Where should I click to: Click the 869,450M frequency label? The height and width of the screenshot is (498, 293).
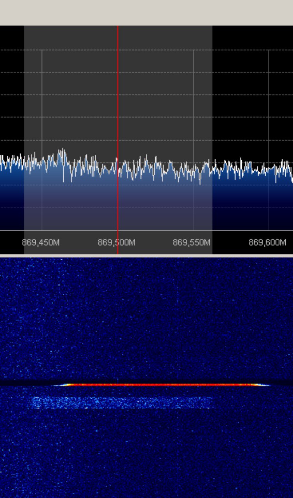(41, 243)
